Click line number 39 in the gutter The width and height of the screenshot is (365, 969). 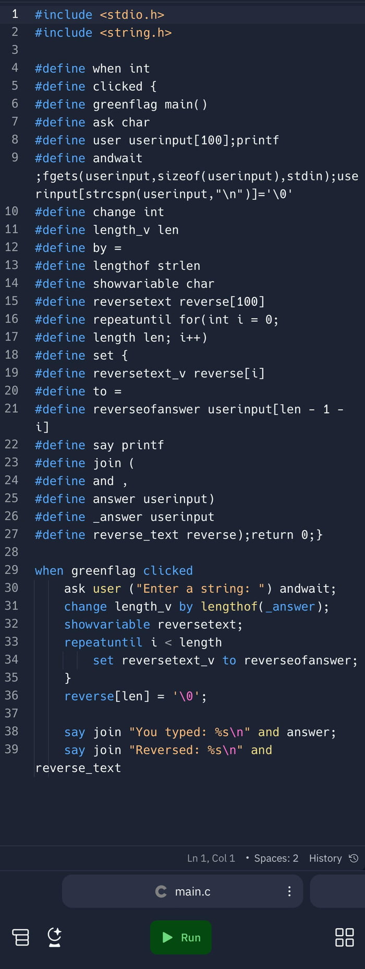point(11,749)
